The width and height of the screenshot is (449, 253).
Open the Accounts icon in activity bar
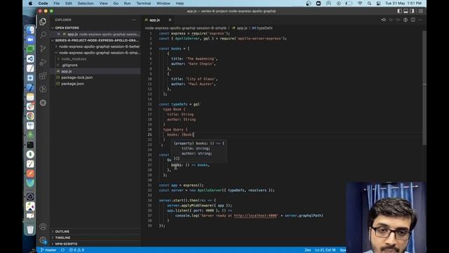coord(43,226)
